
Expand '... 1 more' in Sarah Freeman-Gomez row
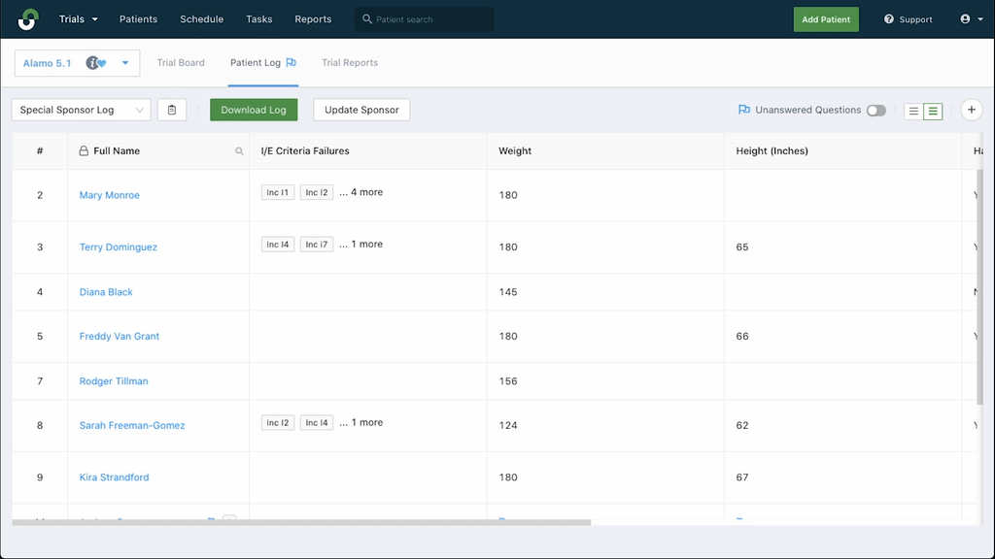[360, 423]
